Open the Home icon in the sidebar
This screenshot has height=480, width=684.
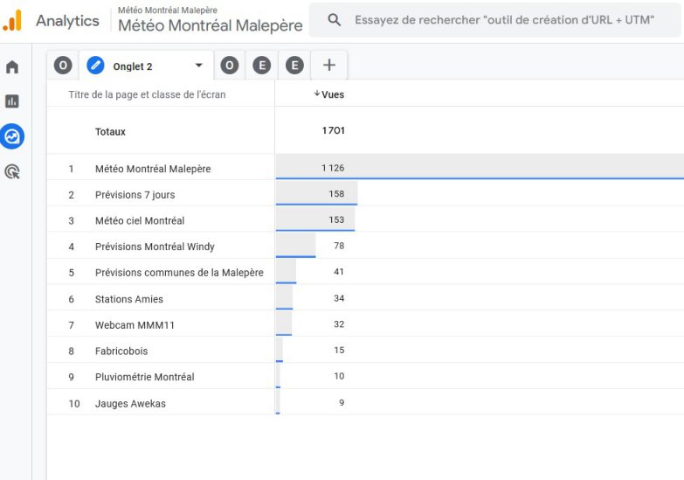click(x=12, y=67)
